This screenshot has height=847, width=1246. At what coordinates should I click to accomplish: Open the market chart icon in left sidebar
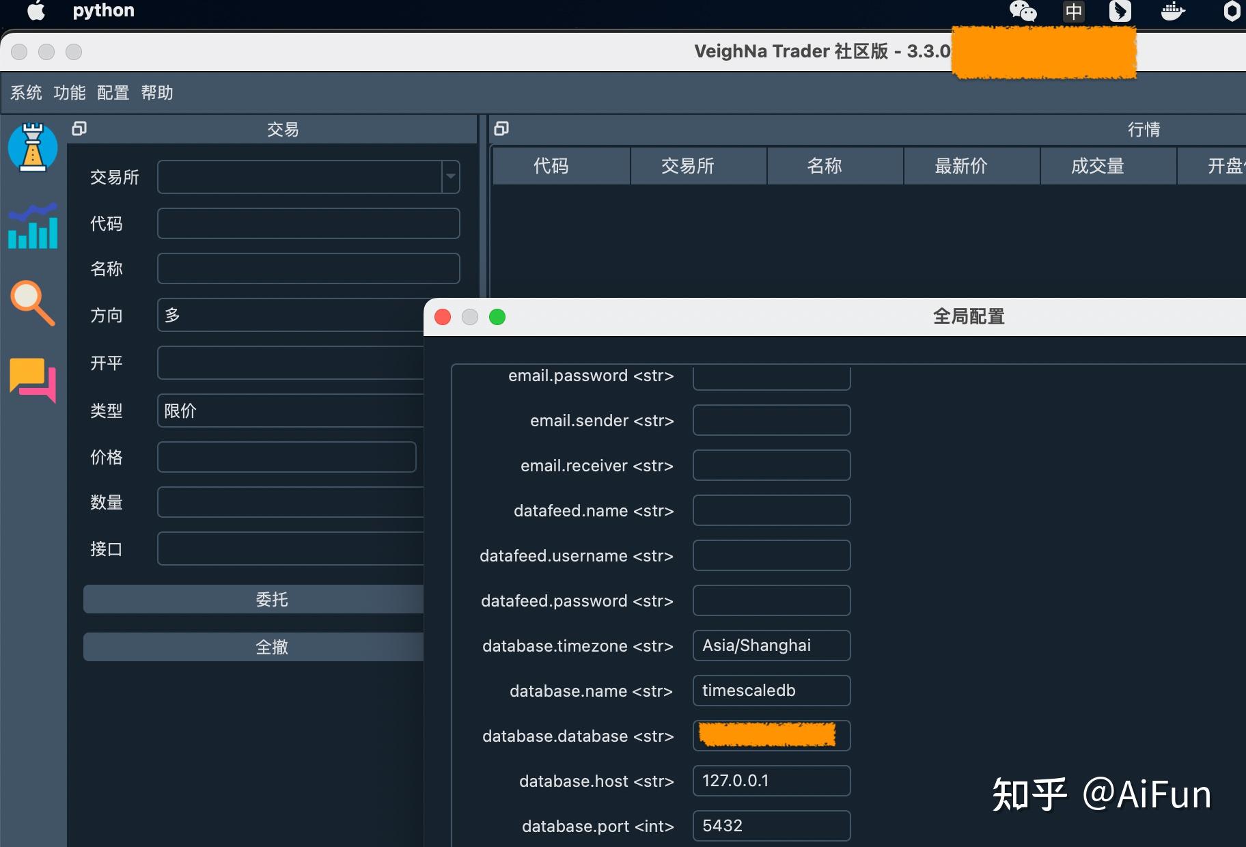(x=33, y=229)
